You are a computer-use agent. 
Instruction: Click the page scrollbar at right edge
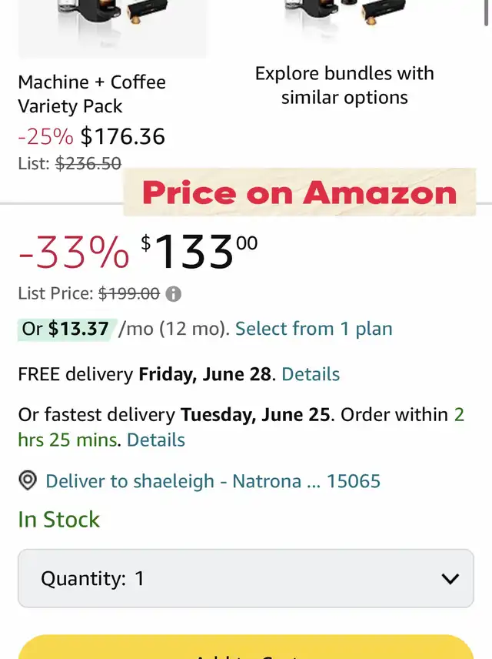[x=487, y=12]
